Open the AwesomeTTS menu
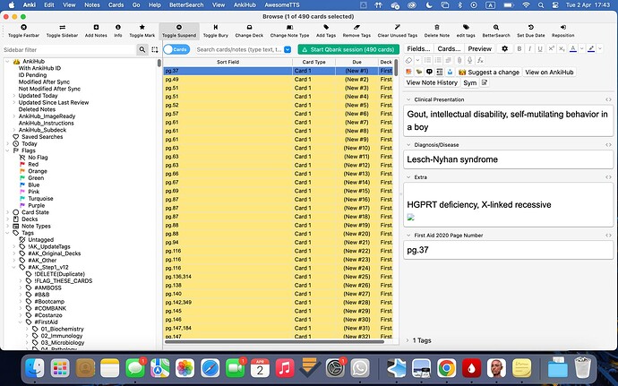This screenshot has width=618, height=386. coord(282,5)
